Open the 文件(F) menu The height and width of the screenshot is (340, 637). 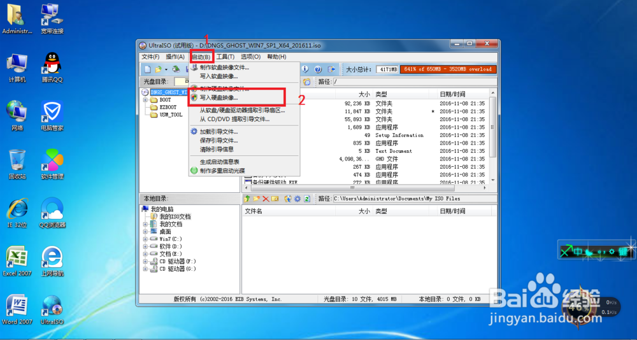tap(150, 57)
